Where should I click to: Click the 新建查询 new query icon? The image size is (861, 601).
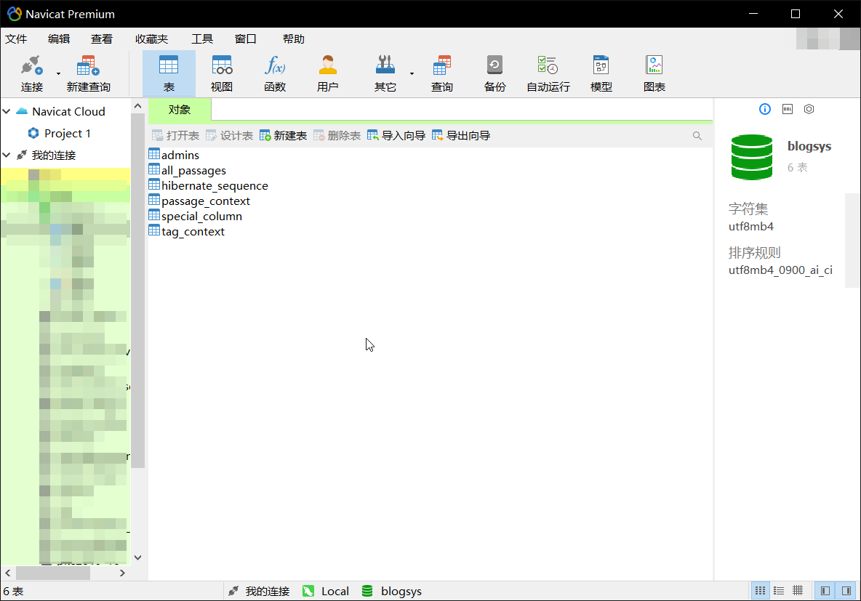coord(89,73)
